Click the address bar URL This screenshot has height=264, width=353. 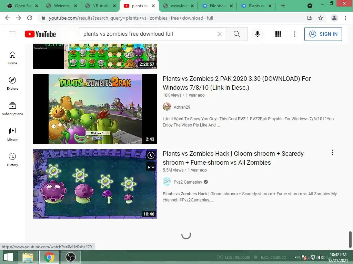(x=131, y=18)
